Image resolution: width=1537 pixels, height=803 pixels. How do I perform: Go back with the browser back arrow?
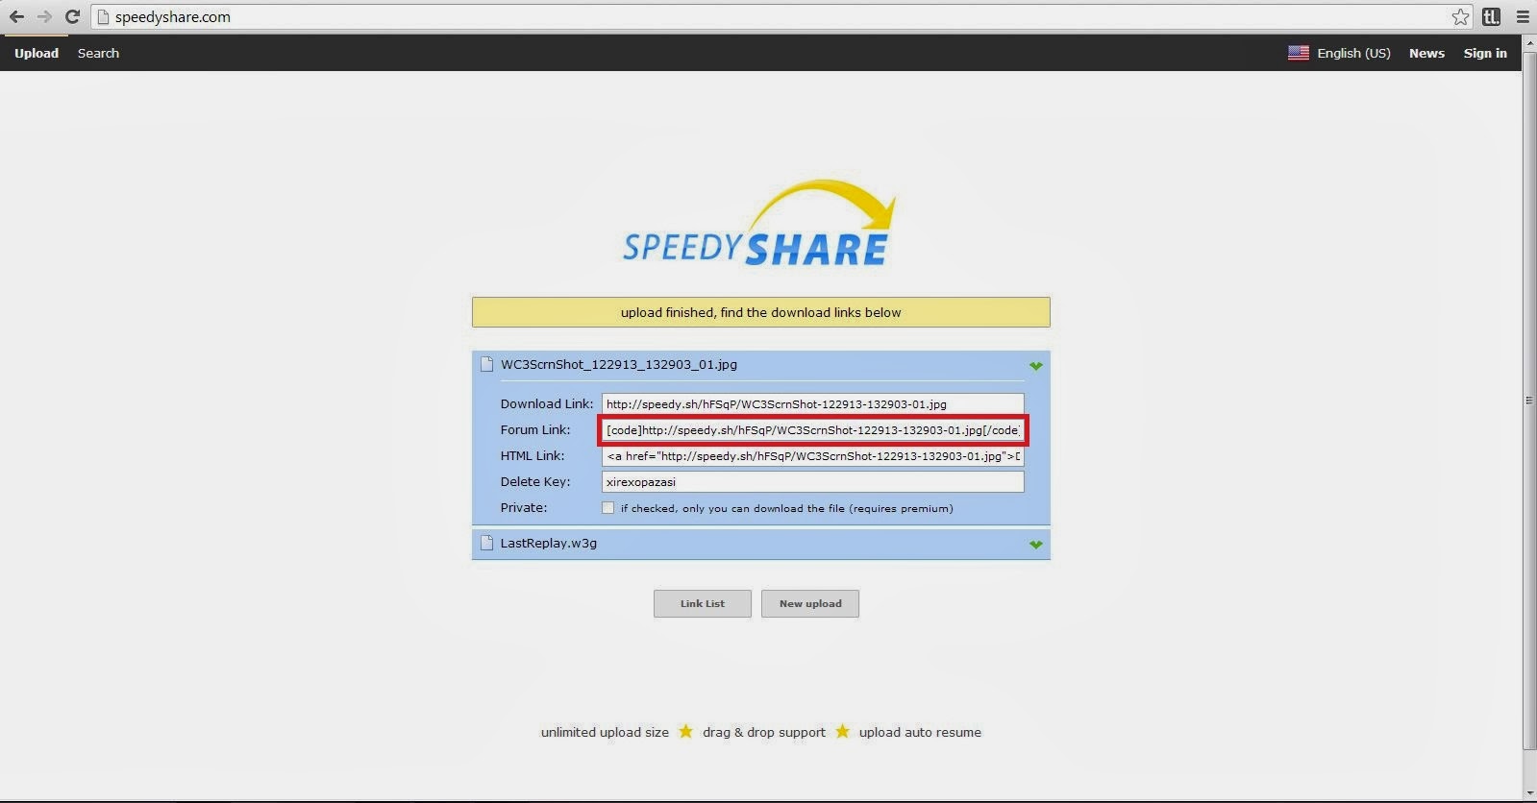click(16, 16)
